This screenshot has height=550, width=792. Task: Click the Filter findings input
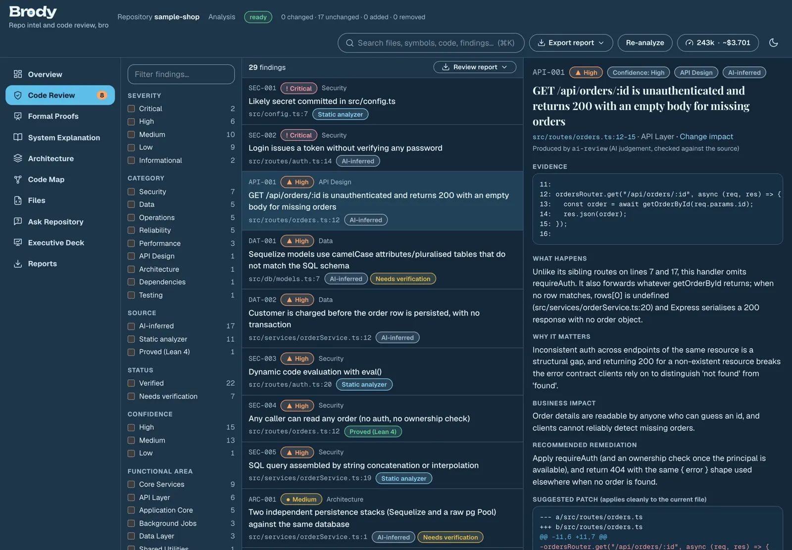coord(181,74)
